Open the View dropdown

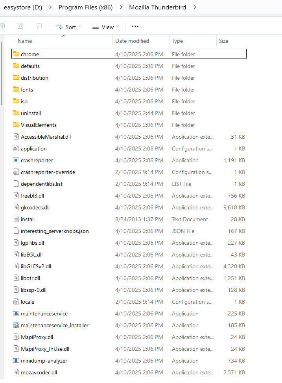tap(106, 27)
